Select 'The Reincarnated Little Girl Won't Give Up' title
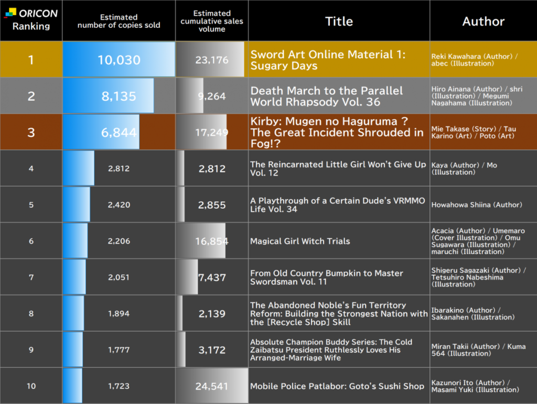 click(338, 168)
